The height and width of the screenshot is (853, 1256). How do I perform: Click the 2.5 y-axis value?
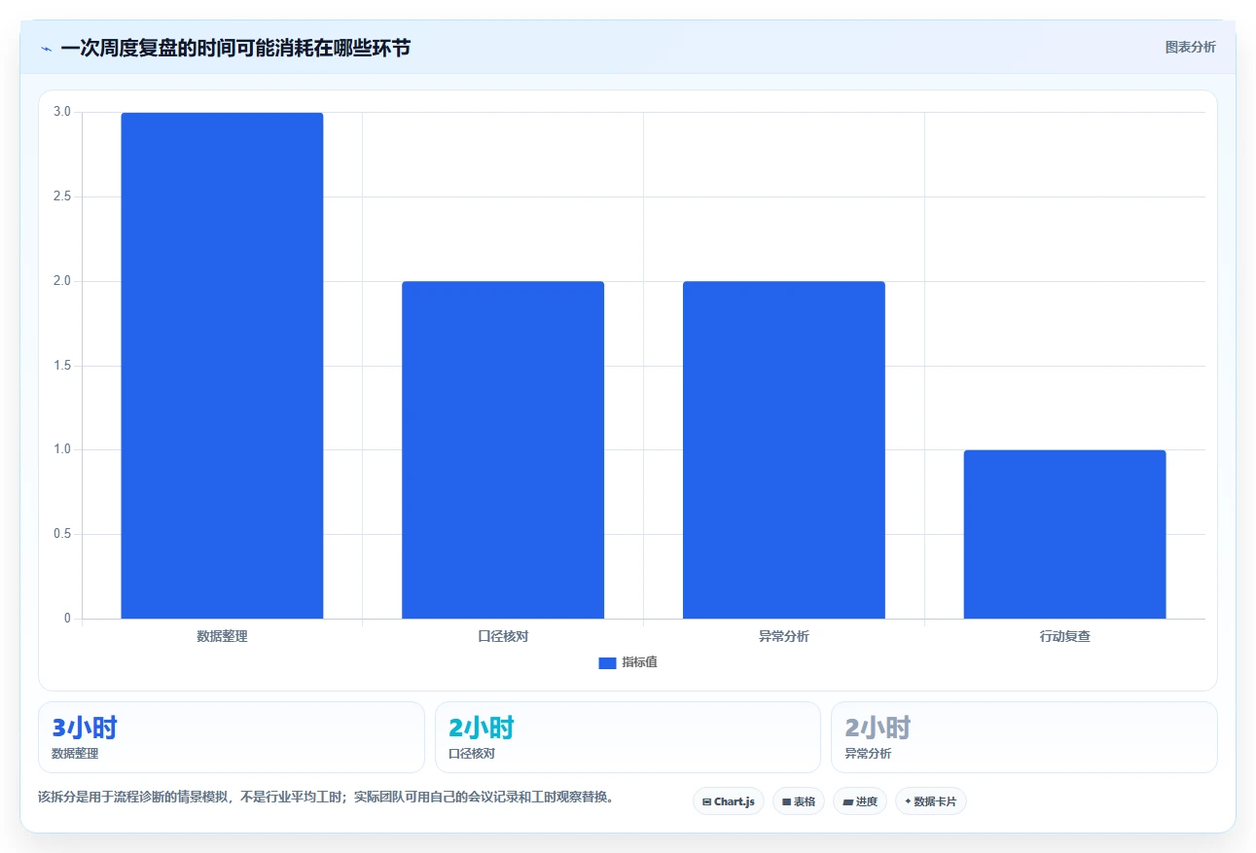[x=62, y=196]
